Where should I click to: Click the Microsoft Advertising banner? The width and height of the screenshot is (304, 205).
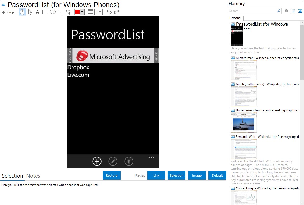click(x=113, y=56)
